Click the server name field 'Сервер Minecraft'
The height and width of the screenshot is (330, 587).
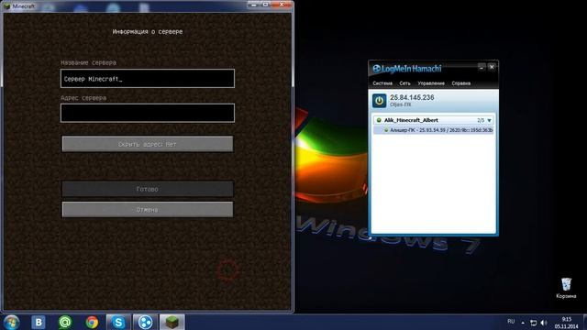coord(148,79)
